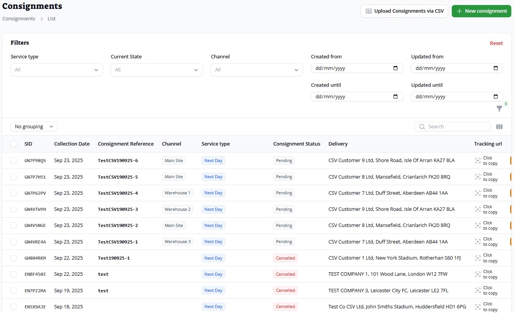Screen dimensions: 514x313
Task: Expand the Service type filter dropdown
Action: (56, 70)
